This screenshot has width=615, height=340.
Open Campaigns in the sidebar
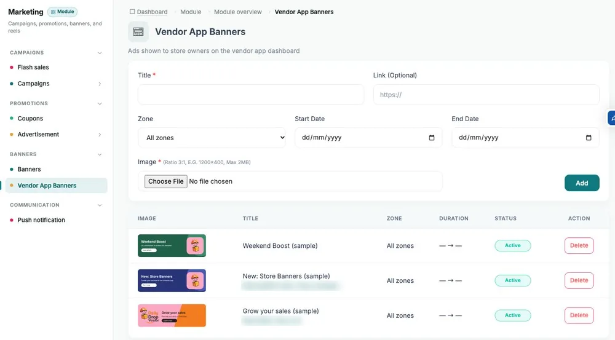34,84
